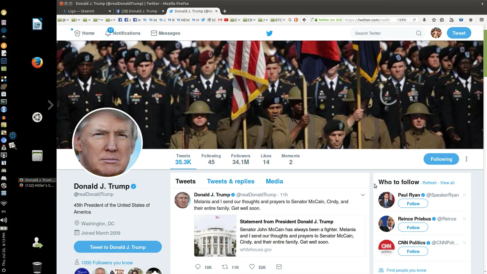Open new tab with the plus button
This screenshot has height=274, width=487.
click(x=224, y=11)
